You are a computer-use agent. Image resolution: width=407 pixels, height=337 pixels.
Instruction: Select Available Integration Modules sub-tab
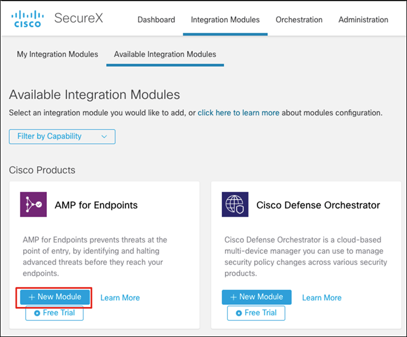point(165,54)
